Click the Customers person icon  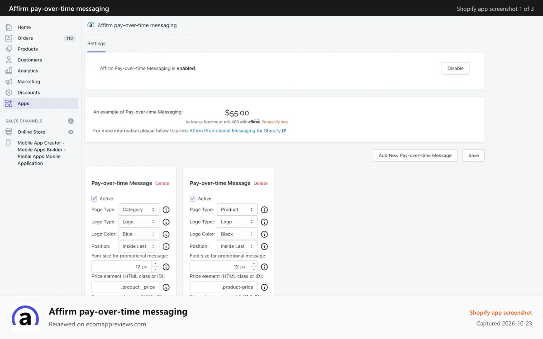click(x=9, y=60)
